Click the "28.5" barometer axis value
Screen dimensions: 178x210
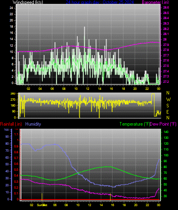coord(166,13)
